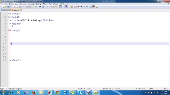Open the Search menu
This screenshot has width=170, height=95.
coord(11,4)
